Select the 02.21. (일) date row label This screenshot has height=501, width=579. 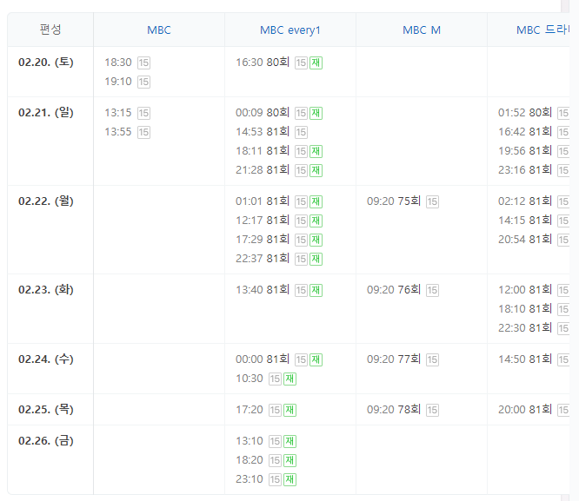click(46, 112)
